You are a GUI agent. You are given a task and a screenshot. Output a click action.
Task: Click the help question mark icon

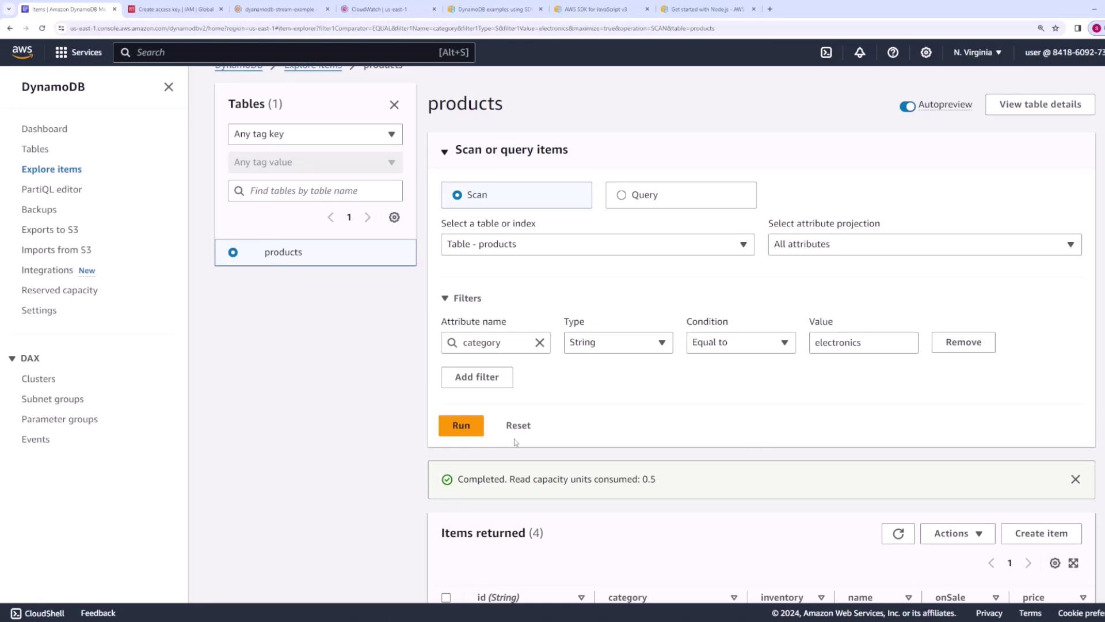(x=893, y=52)
